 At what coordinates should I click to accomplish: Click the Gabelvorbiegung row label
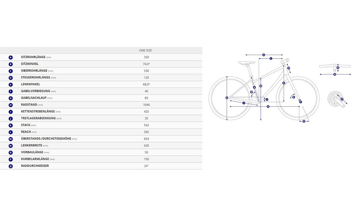38,91
